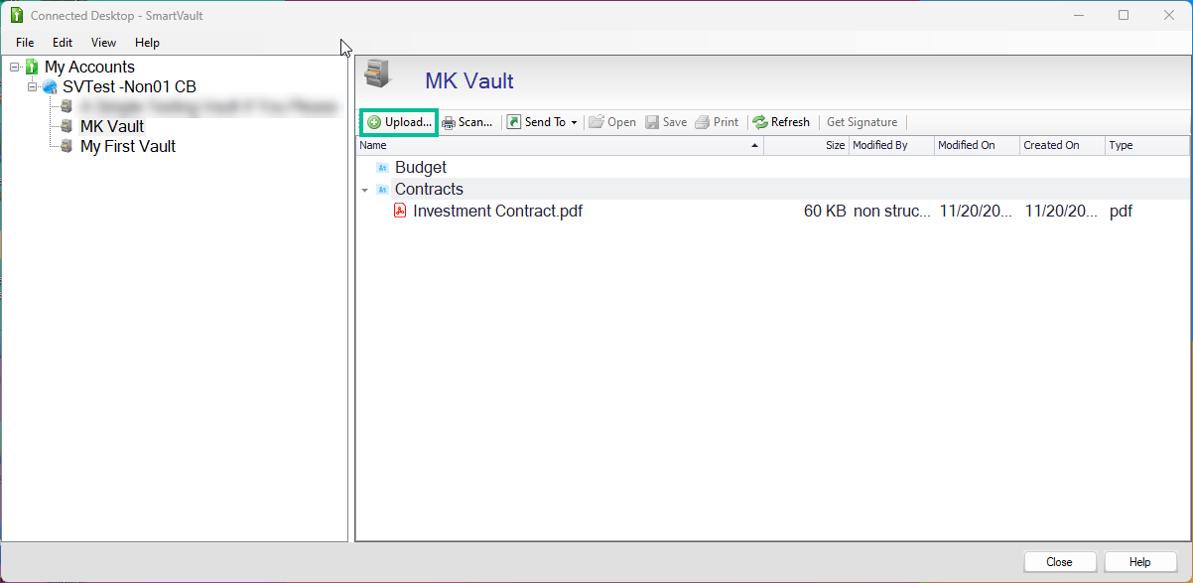The height and width of the screenshot is (583, 1193).
Task: Open the Send To toolbar option
Action: coord(536,122)
